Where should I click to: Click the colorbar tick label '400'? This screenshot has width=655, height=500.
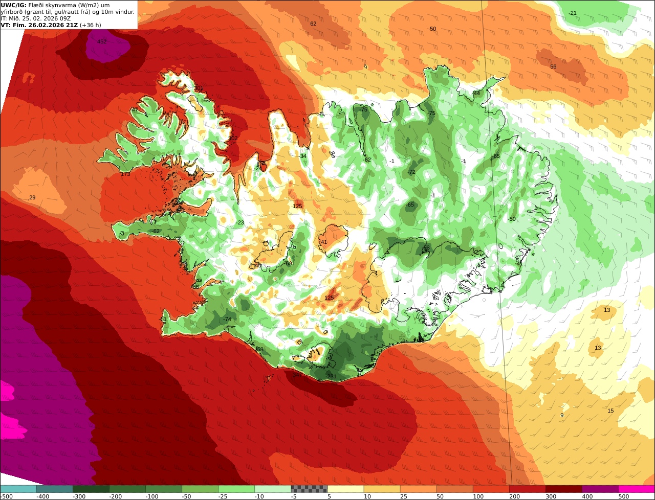tap(587, 496)
